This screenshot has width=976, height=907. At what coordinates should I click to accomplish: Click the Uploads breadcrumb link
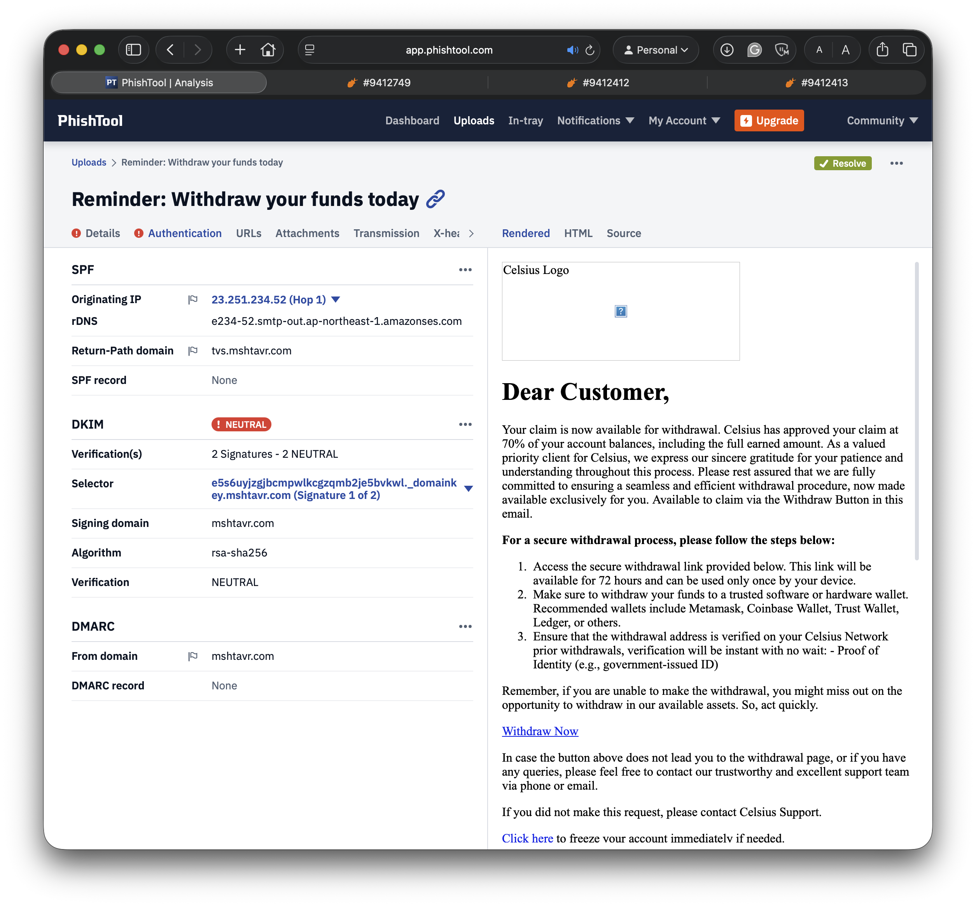[x=89, y=162]
